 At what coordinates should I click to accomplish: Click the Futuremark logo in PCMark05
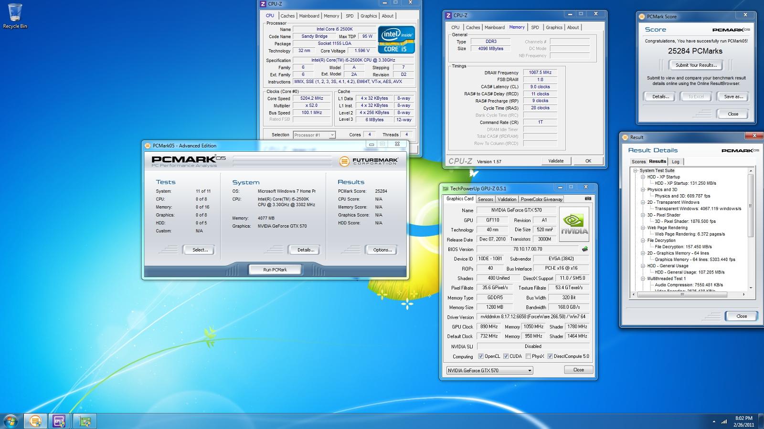point(368,161)
